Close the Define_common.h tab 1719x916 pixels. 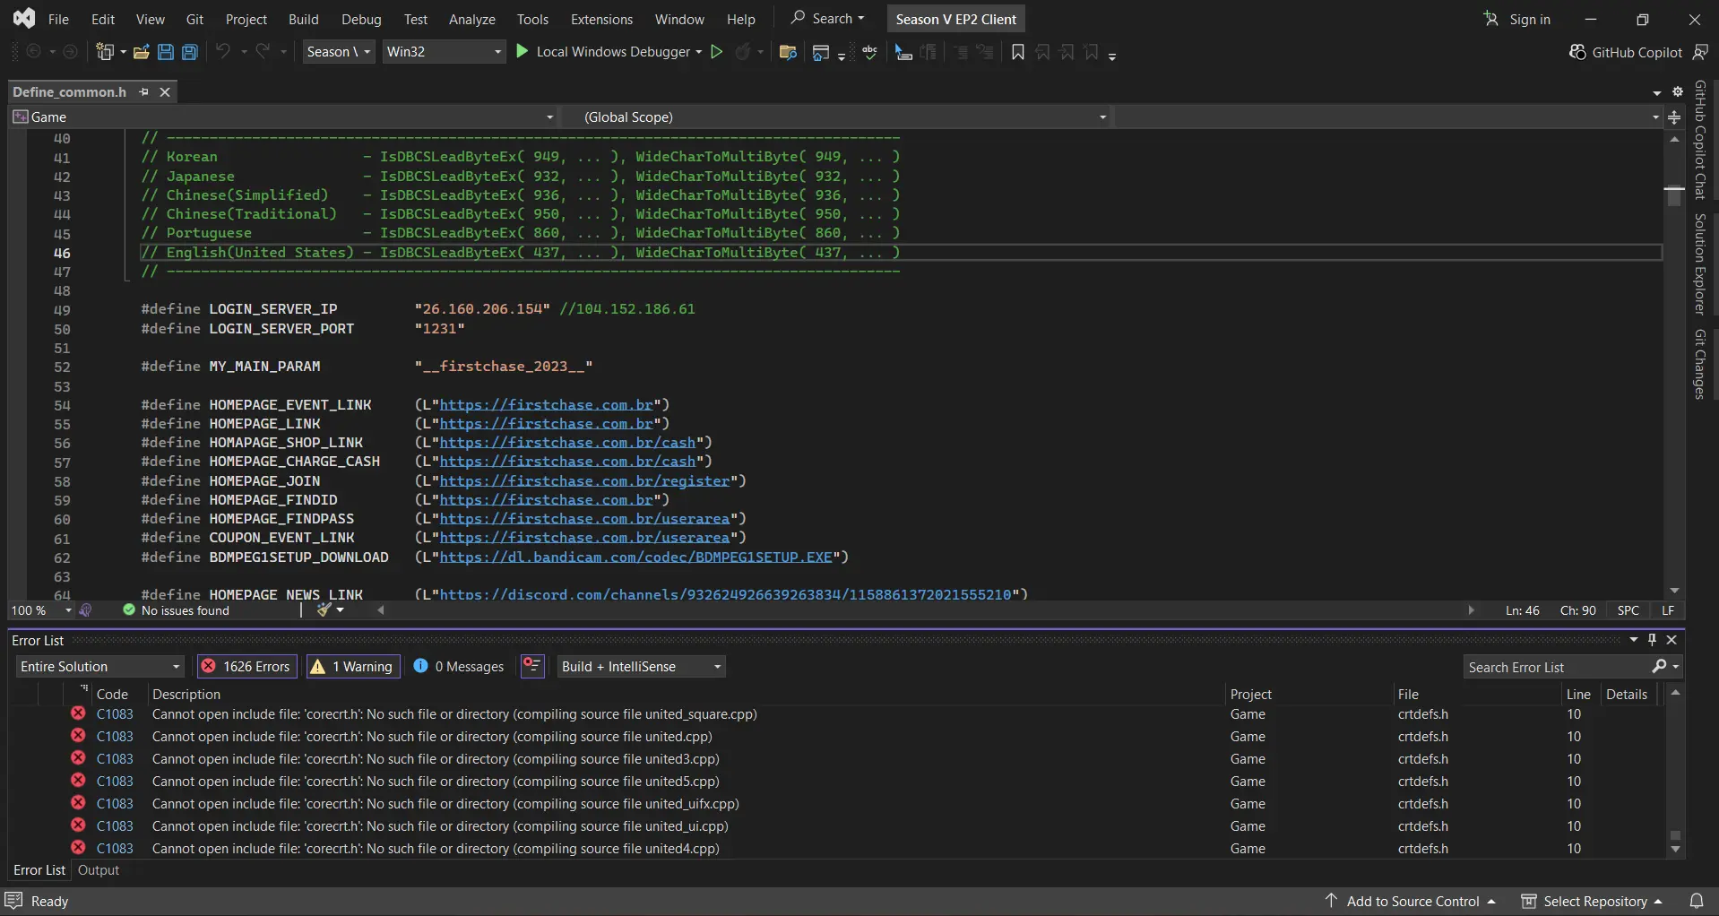pos(165,91)
